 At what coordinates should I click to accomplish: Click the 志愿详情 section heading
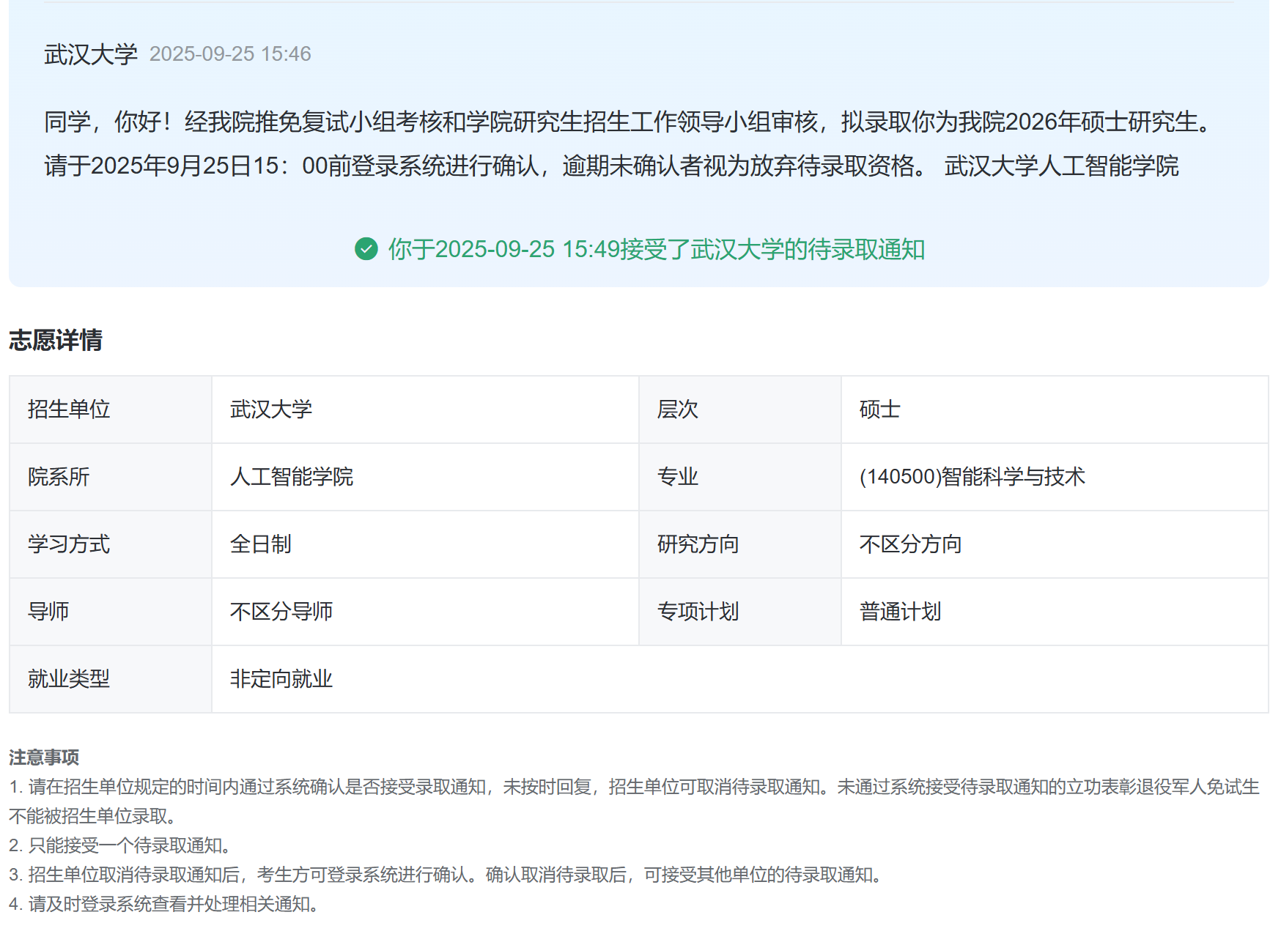[x=56, y=340]
